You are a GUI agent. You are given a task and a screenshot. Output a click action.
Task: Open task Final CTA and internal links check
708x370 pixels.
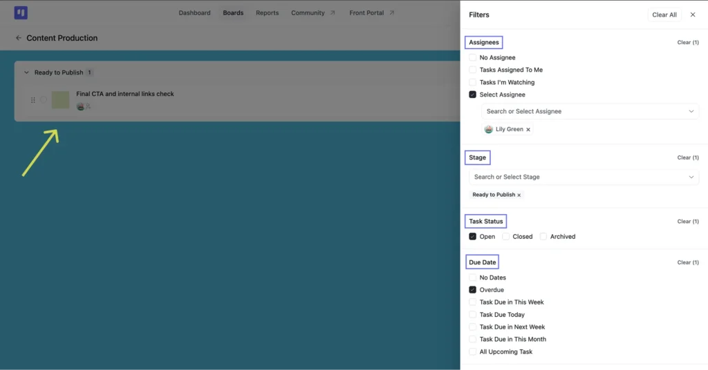tap(125, 94)
